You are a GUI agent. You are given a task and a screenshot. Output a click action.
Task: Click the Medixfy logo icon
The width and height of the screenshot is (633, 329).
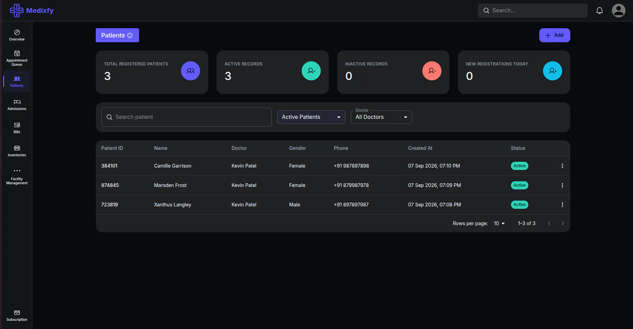[17, 11]
